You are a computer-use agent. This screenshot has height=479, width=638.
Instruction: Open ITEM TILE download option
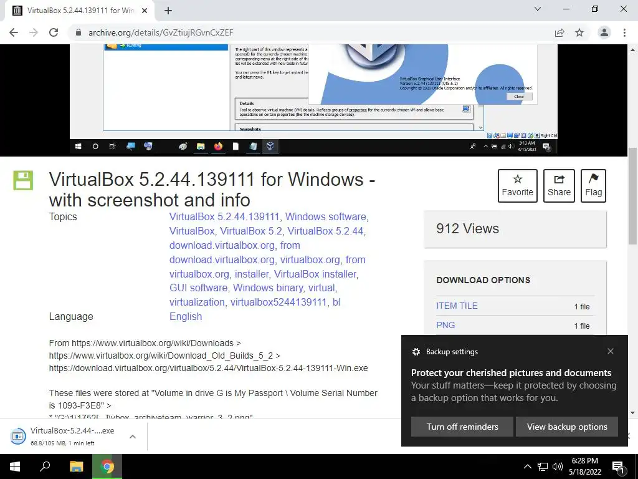click(457, 306)
